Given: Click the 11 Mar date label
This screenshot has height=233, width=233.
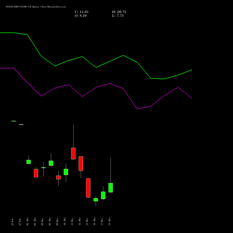Looking at the screenshot, I should (72, 221).
